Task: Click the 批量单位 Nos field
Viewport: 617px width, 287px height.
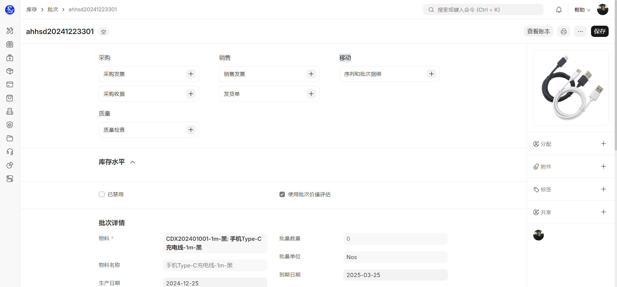Action: click(395, 257)
